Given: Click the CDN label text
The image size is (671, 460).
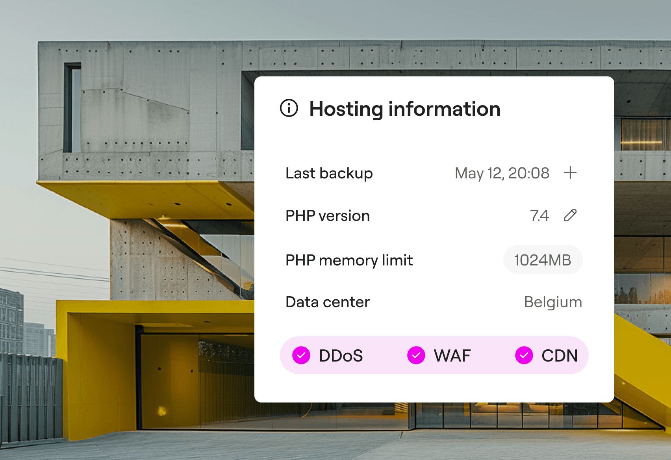Looking at the screenshot, I should (x=560, y=356).
